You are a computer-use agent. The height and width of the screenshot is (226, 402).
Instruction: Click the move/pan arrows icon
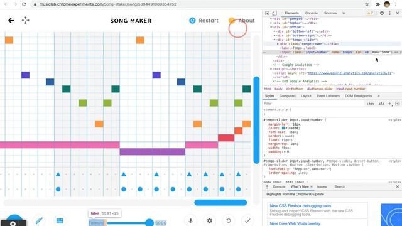coord(25,20)
